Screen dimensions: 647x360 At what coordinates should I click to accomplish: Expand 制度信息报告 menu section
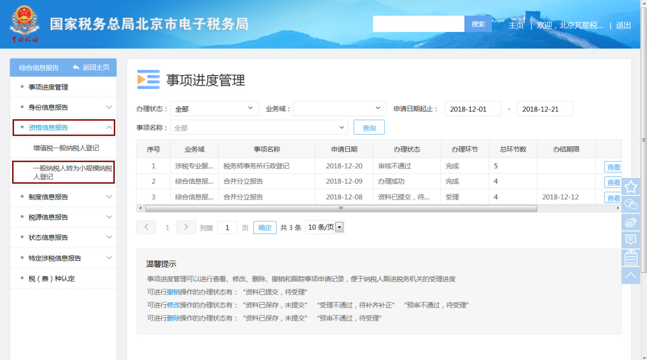pyautogui.click(x=63, y=197)
